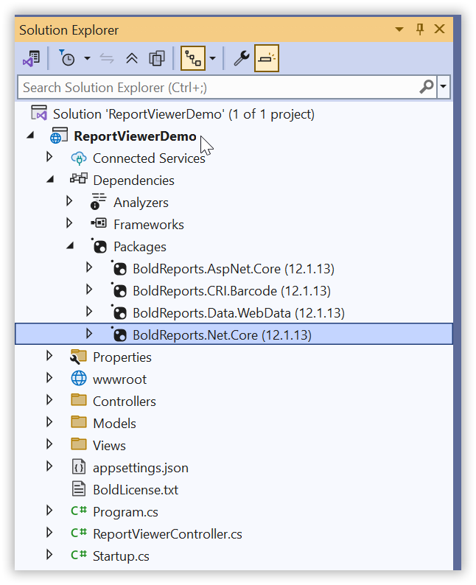
Task: Open the Pending Changes Filter dropdown arrow
Action: click(x=87, y=58)
